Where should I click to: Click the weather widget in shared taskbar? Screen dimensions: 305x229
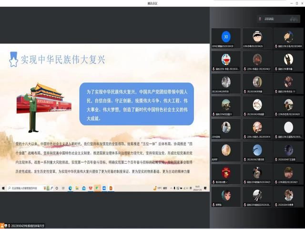pyautogui.click(x=160, y=188)
